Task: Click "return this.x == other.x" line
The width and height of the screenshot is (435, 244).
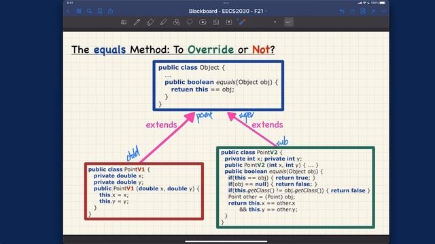Action: tap(262, 203)
